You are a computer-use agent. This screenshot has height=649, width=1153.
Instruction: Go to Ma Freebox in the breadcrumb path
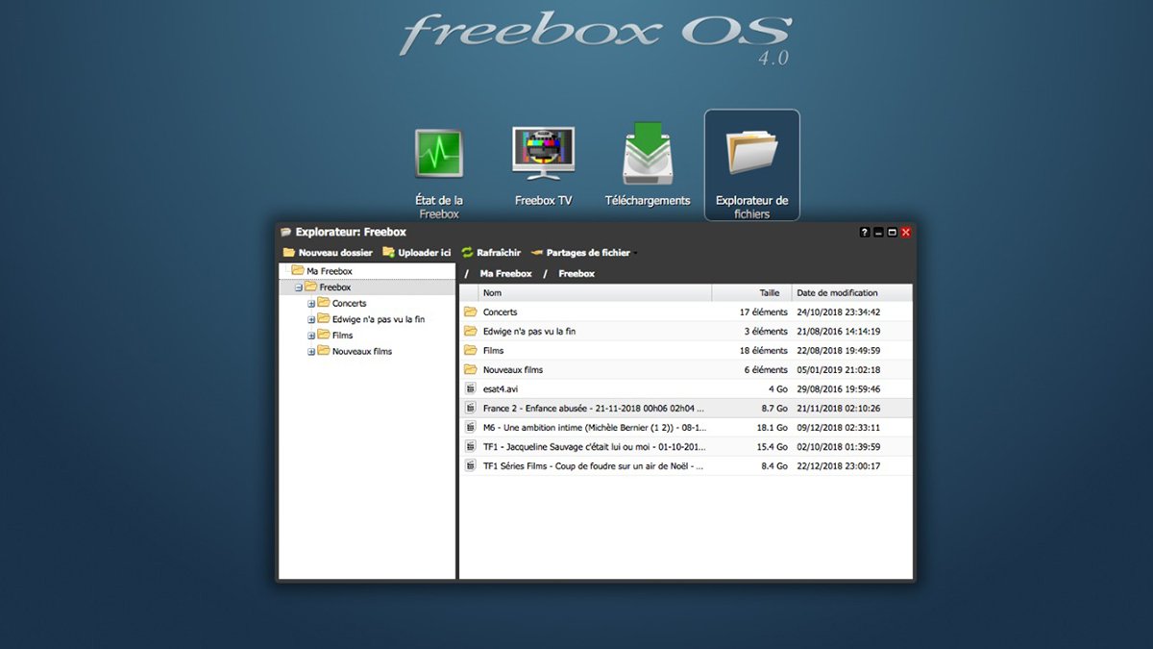point(505,274)
